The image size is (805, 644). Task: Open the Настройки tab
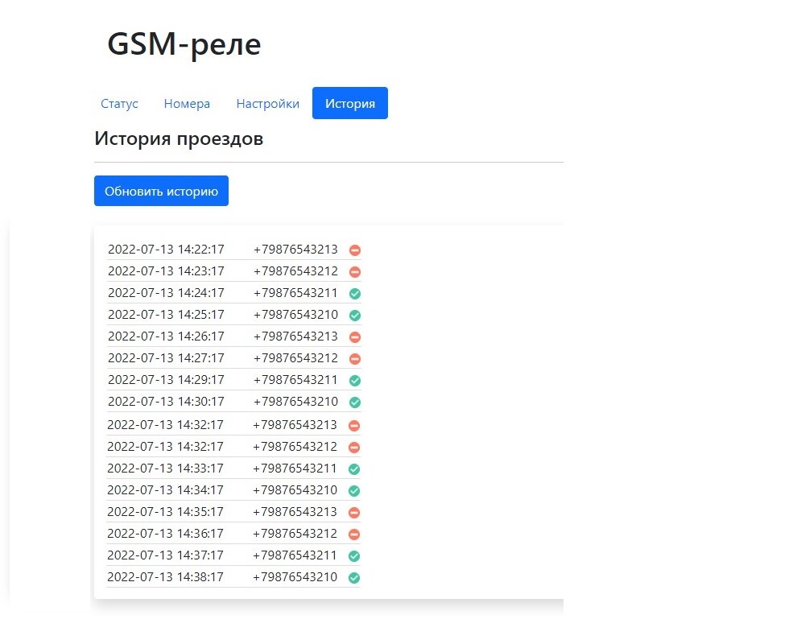[x=267, y=104]
